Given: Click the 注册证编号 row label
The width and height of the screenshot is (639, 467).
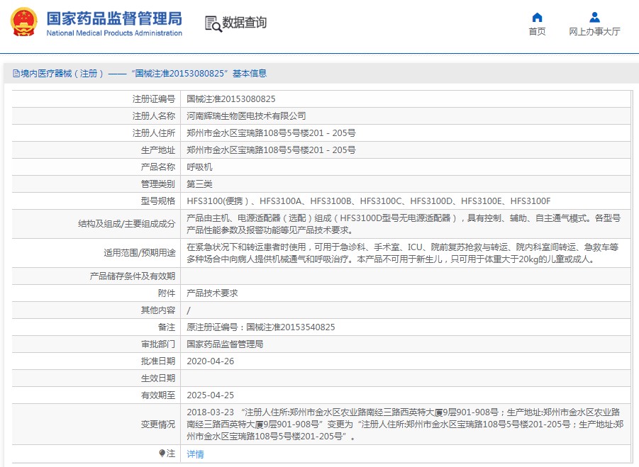Looking at the screenshot, I should [154, 99].
